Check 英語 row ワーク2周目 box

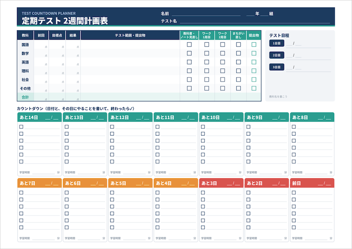222,62
